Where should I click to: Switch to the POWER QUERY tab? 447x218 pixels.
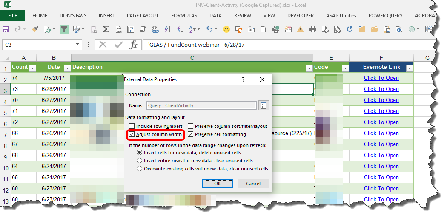point(386,16)
